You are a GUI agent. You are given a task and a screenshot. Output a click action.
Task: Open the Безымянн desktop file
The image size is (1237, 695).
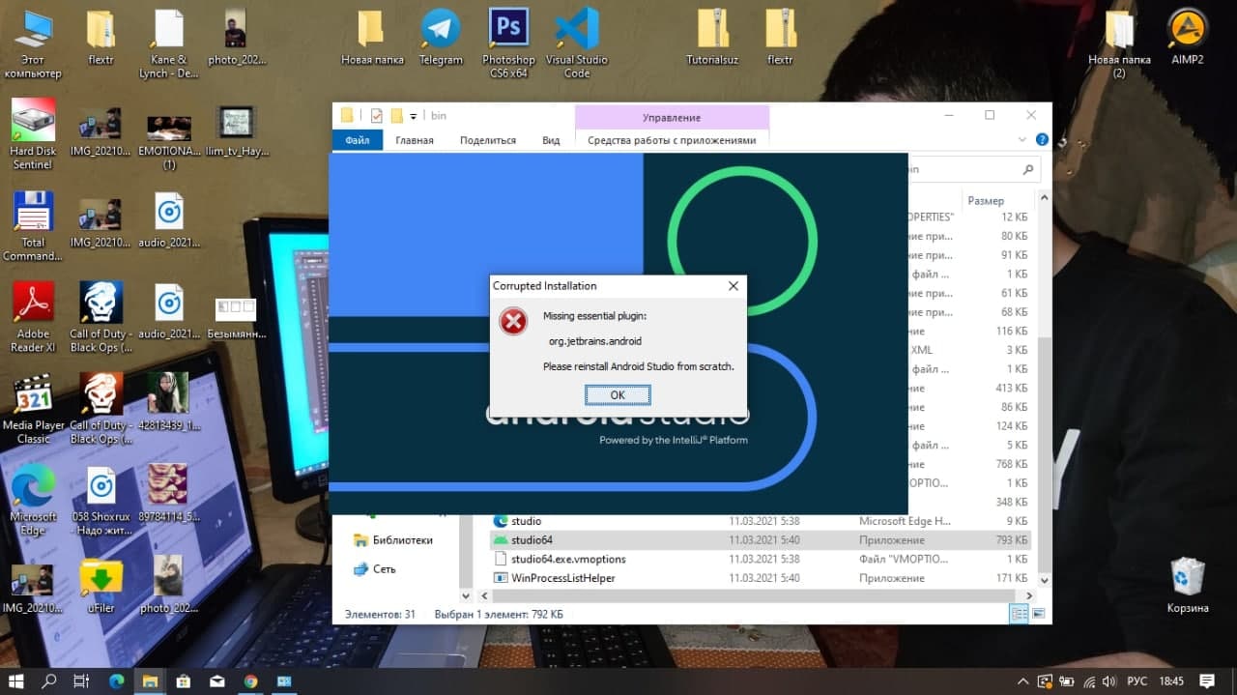pyautogui.click(x=237, y=319)
